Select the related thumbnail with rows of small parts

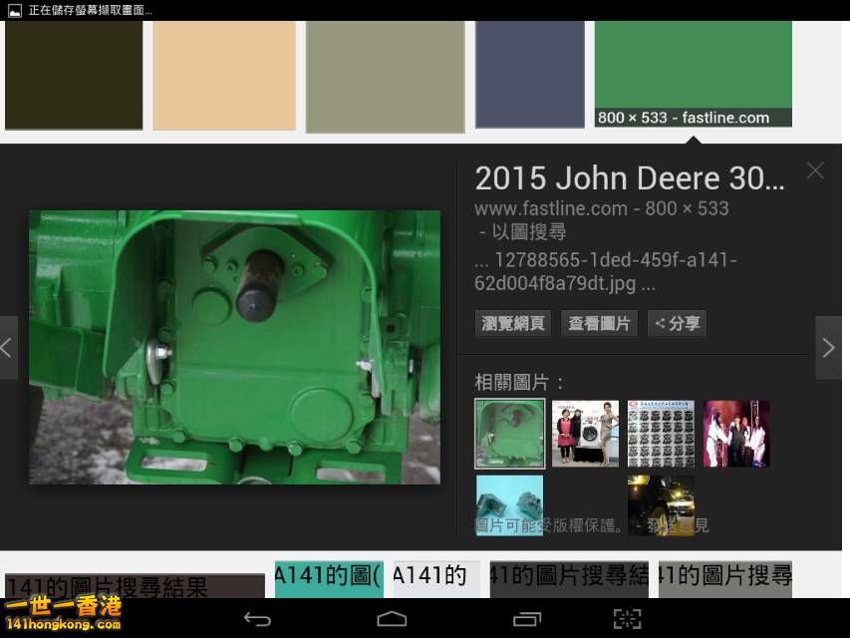click(x=661, y=434)
